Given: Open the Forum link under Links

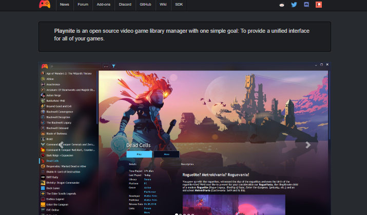Looking at the screenshot, I should (147, 208).
